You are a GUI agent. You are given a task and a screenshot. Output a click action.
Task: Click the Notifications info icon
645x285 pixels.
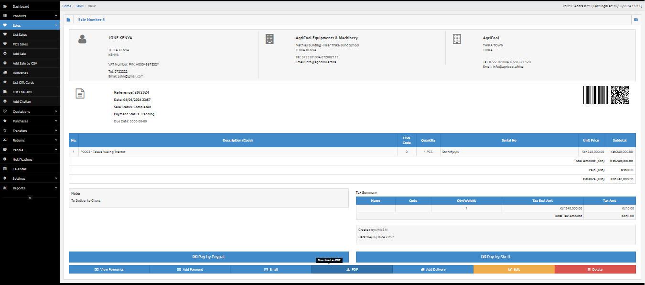click(5, 159)
